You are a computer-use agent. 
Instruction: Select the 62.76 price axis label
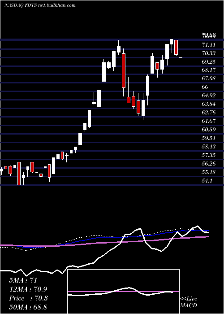coord(209,113)
